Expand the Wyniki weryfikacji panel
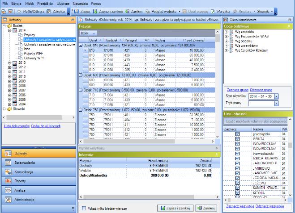The height and width of the screenshot is (213, 295). pyautogui.click(x=217, y=148)
